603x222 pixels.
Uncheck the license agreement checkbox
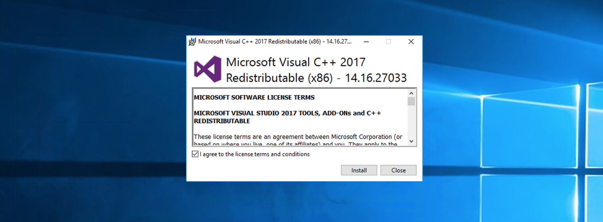[195, 154]
